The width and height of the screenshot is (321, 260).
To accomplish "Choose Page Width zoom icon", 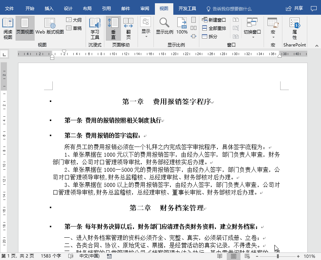I will click(x=194, y=36).
